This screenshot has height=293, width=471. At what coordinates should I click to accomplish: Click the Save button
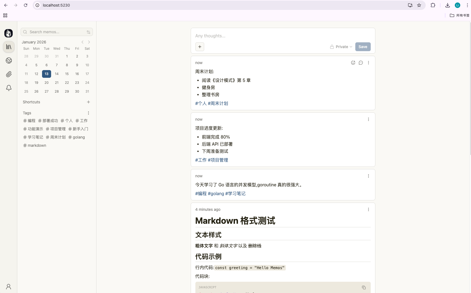pos(363,47)
